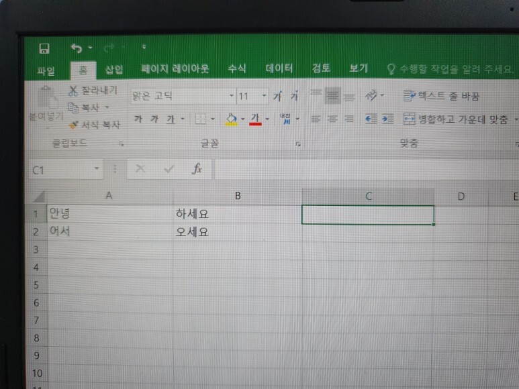Click the text orientation icon
This screenshot has height=389, width=519.
371,95
